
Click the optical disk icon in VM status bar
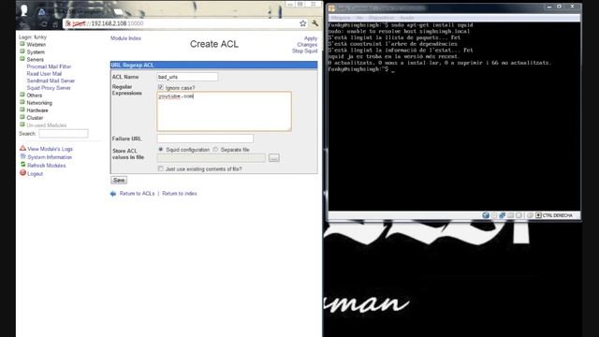494,215
